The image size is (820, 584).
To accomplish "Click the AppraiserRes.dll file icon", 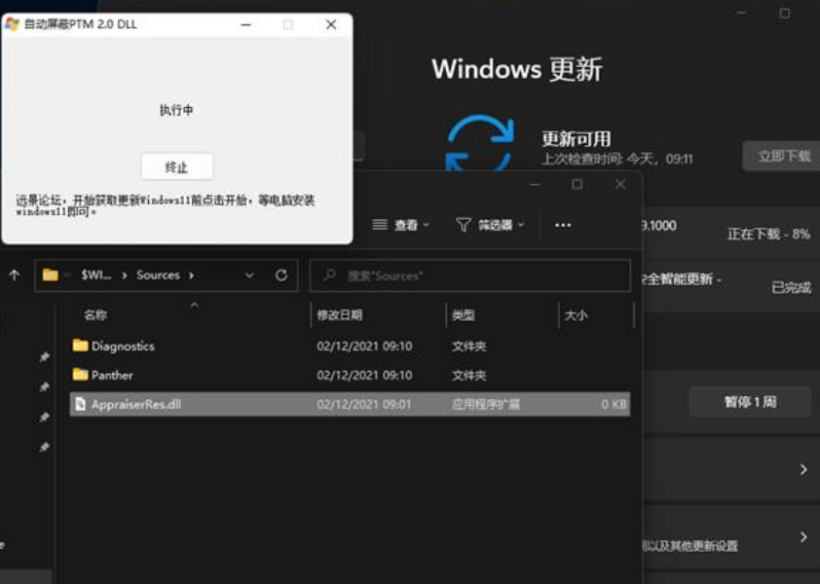I will [83, 402].
